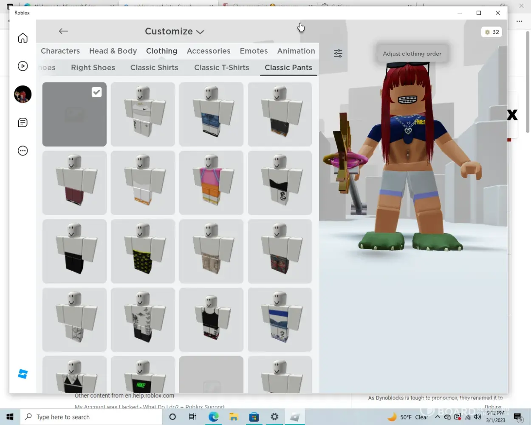Select the black pants with yellow pattern
This screenshot has height=425, width=531.
(143, 251)
